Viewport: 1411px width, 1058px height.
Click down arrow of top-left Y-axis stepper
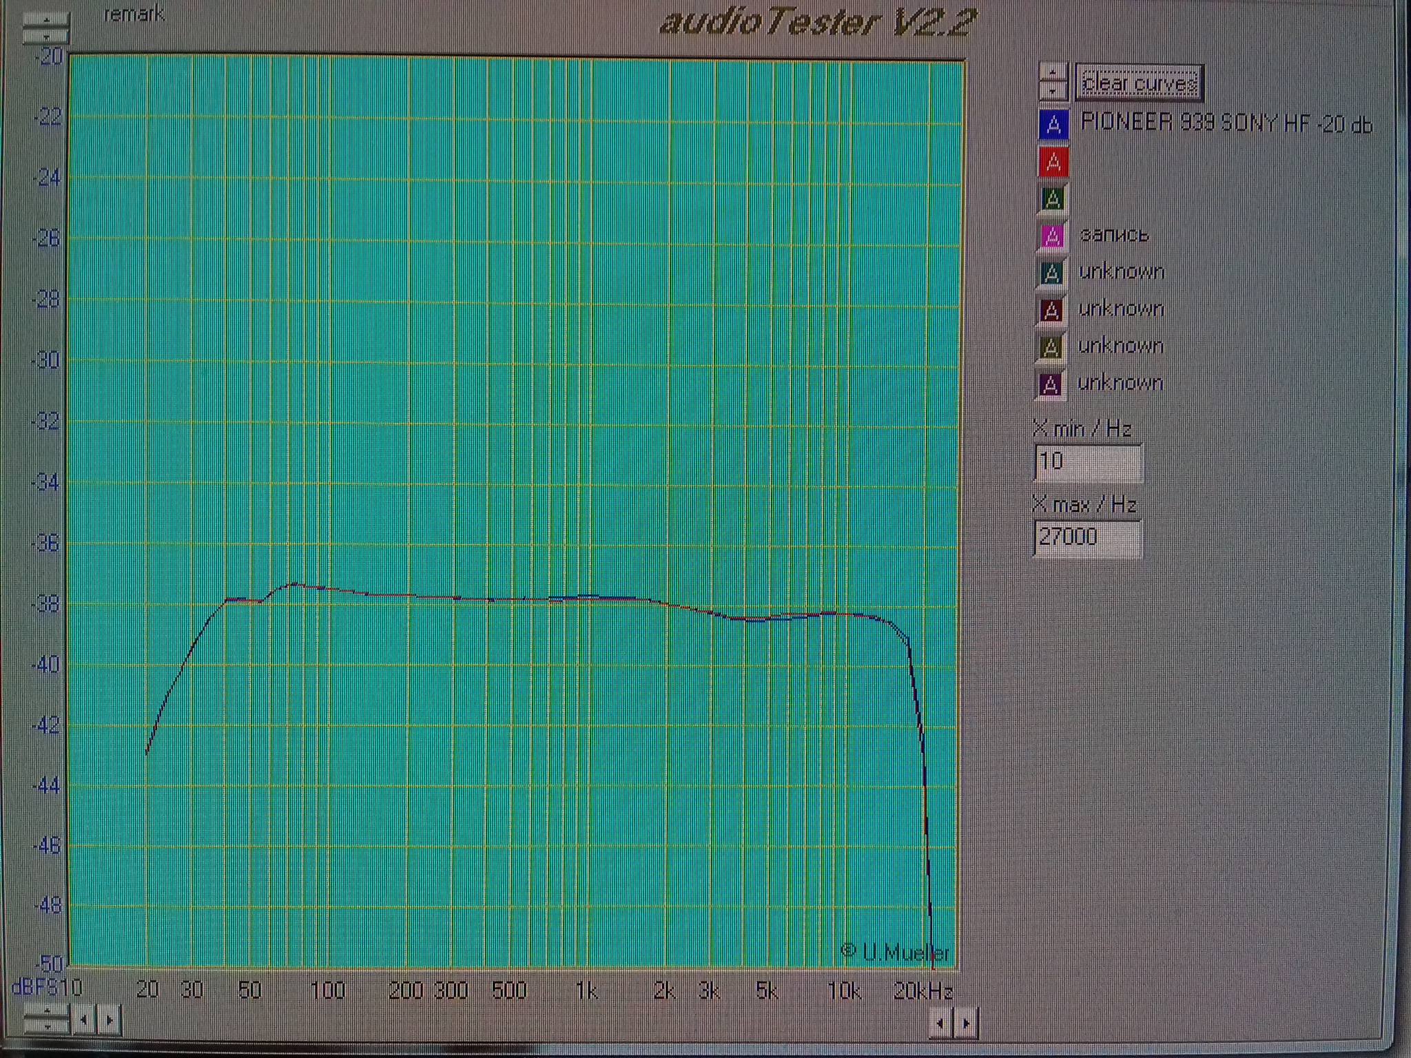tap(45, 35)
